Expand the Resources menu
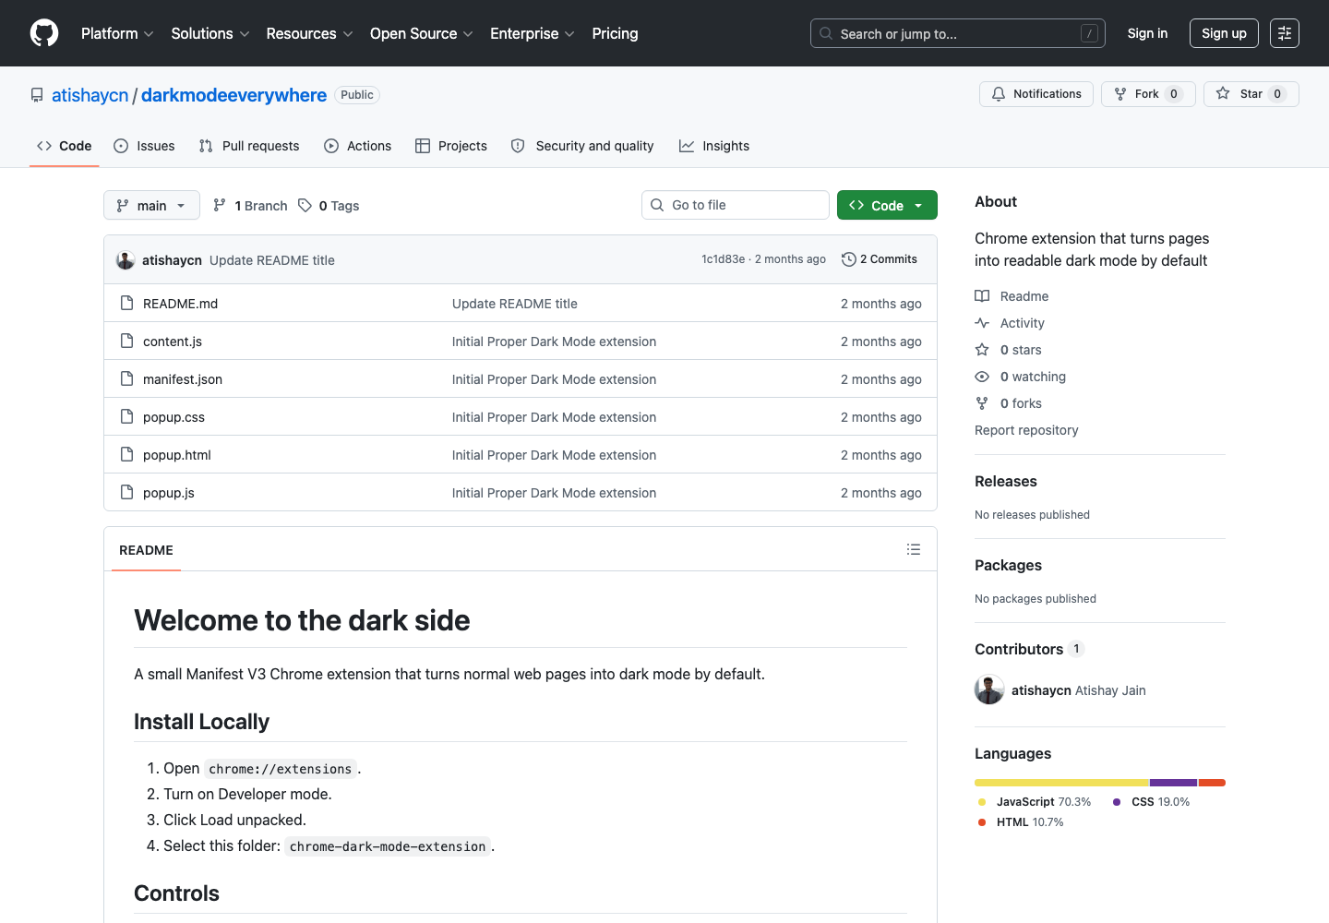 coord(309,33)
